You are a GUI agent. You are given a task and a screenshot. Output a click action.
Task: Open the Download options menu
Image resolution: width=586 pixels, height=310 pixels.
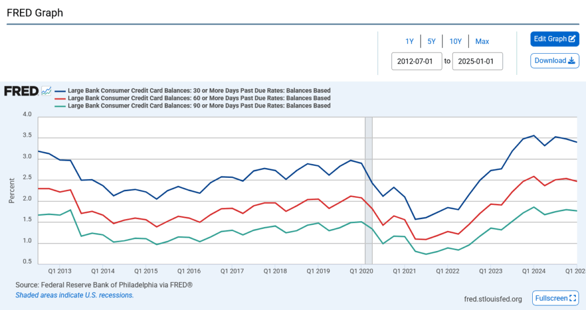[555, 61]
